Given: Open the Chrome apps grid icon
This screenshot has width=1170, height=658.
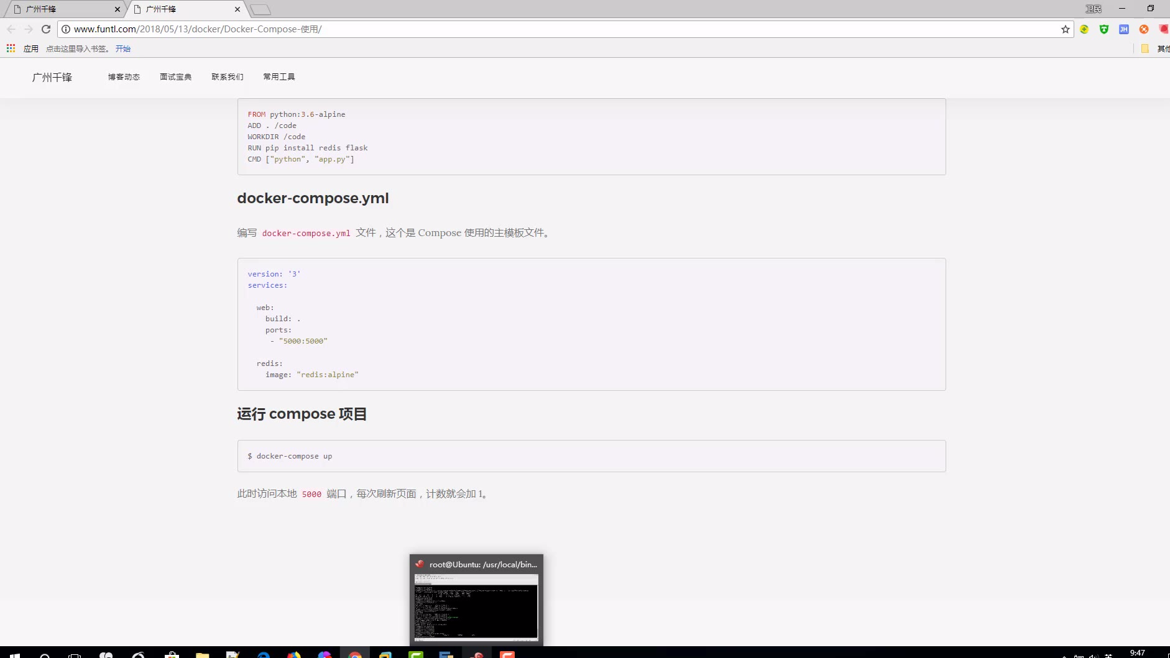Looking at the screenshot, I should (11, 48).
